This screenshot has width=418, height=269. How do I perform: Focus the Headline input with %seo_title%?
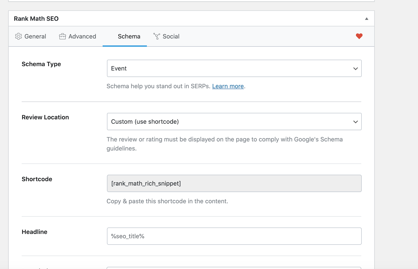234,236
